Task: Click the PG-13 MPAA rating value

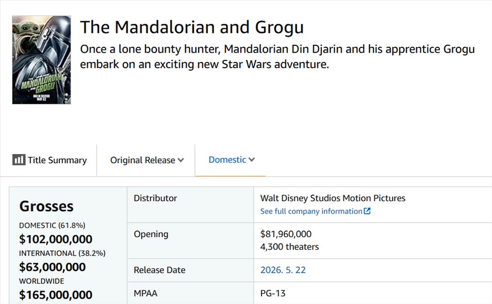Action: pyautogui.click(x=273, y=293)
